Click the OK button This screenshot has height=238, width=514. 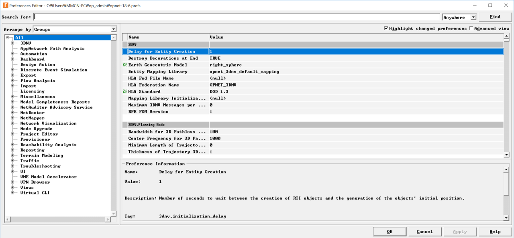pyautogui.click(x=389, y=231)
